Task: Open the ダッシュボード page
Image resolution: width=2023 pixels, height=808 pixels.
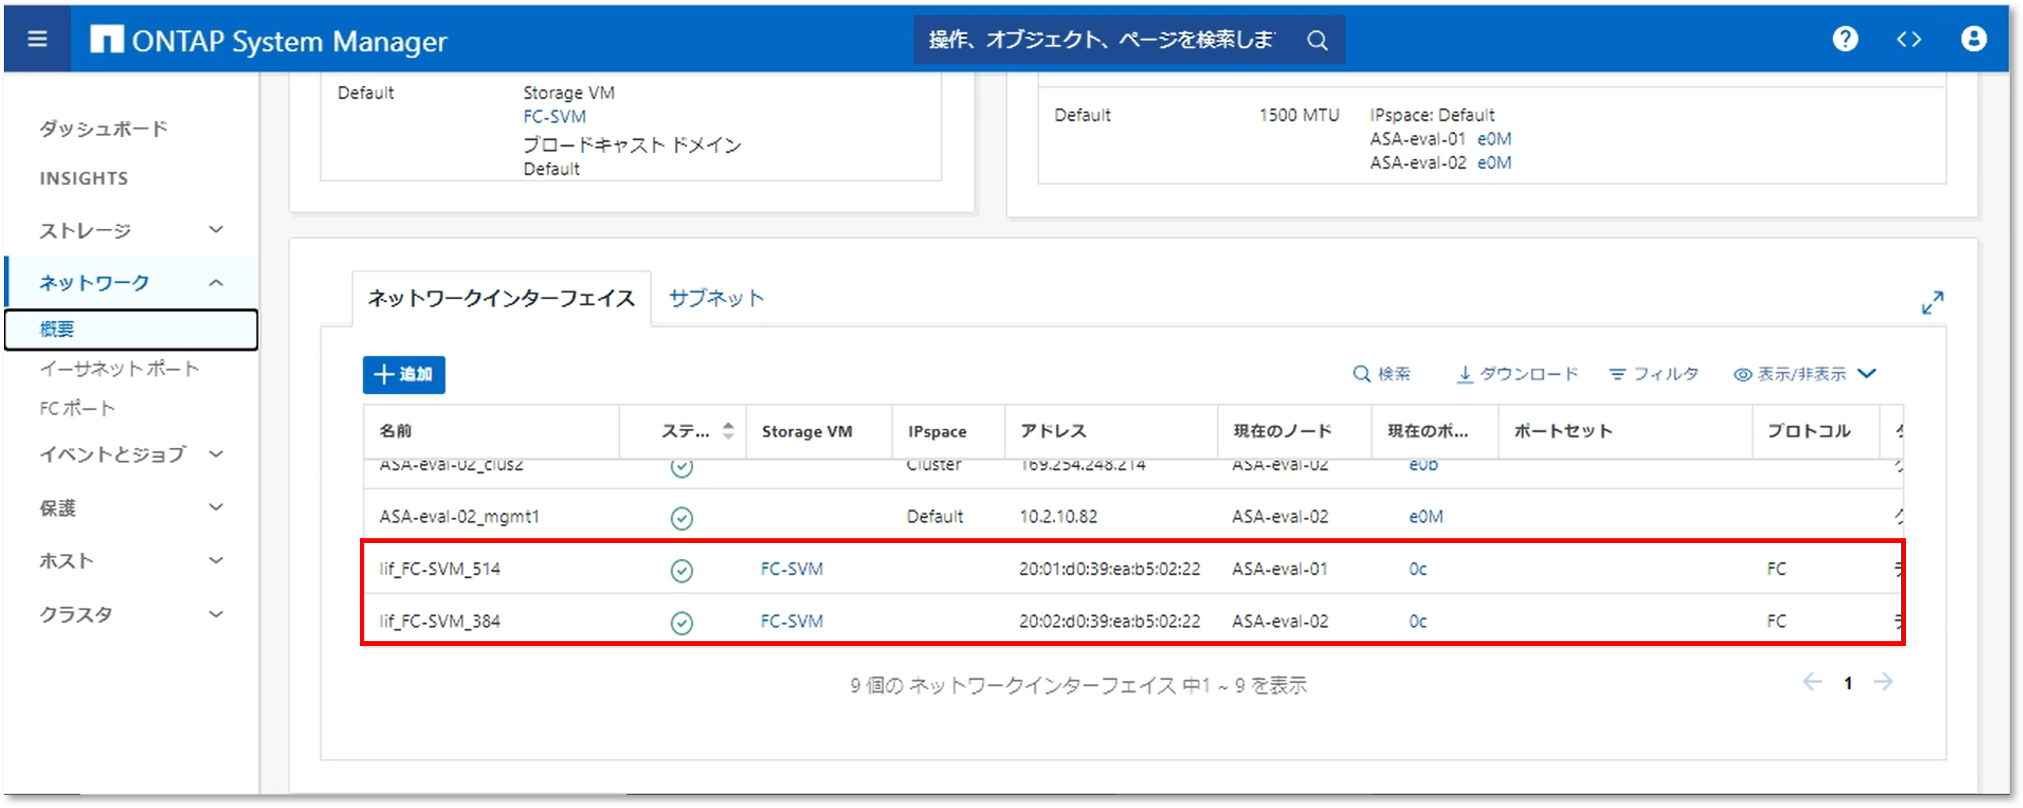Action: pyautogui.click(x=103, y=128)
